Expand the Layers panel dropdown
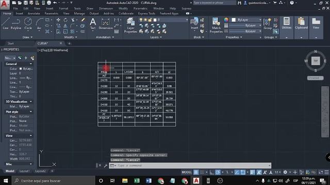 156,37
